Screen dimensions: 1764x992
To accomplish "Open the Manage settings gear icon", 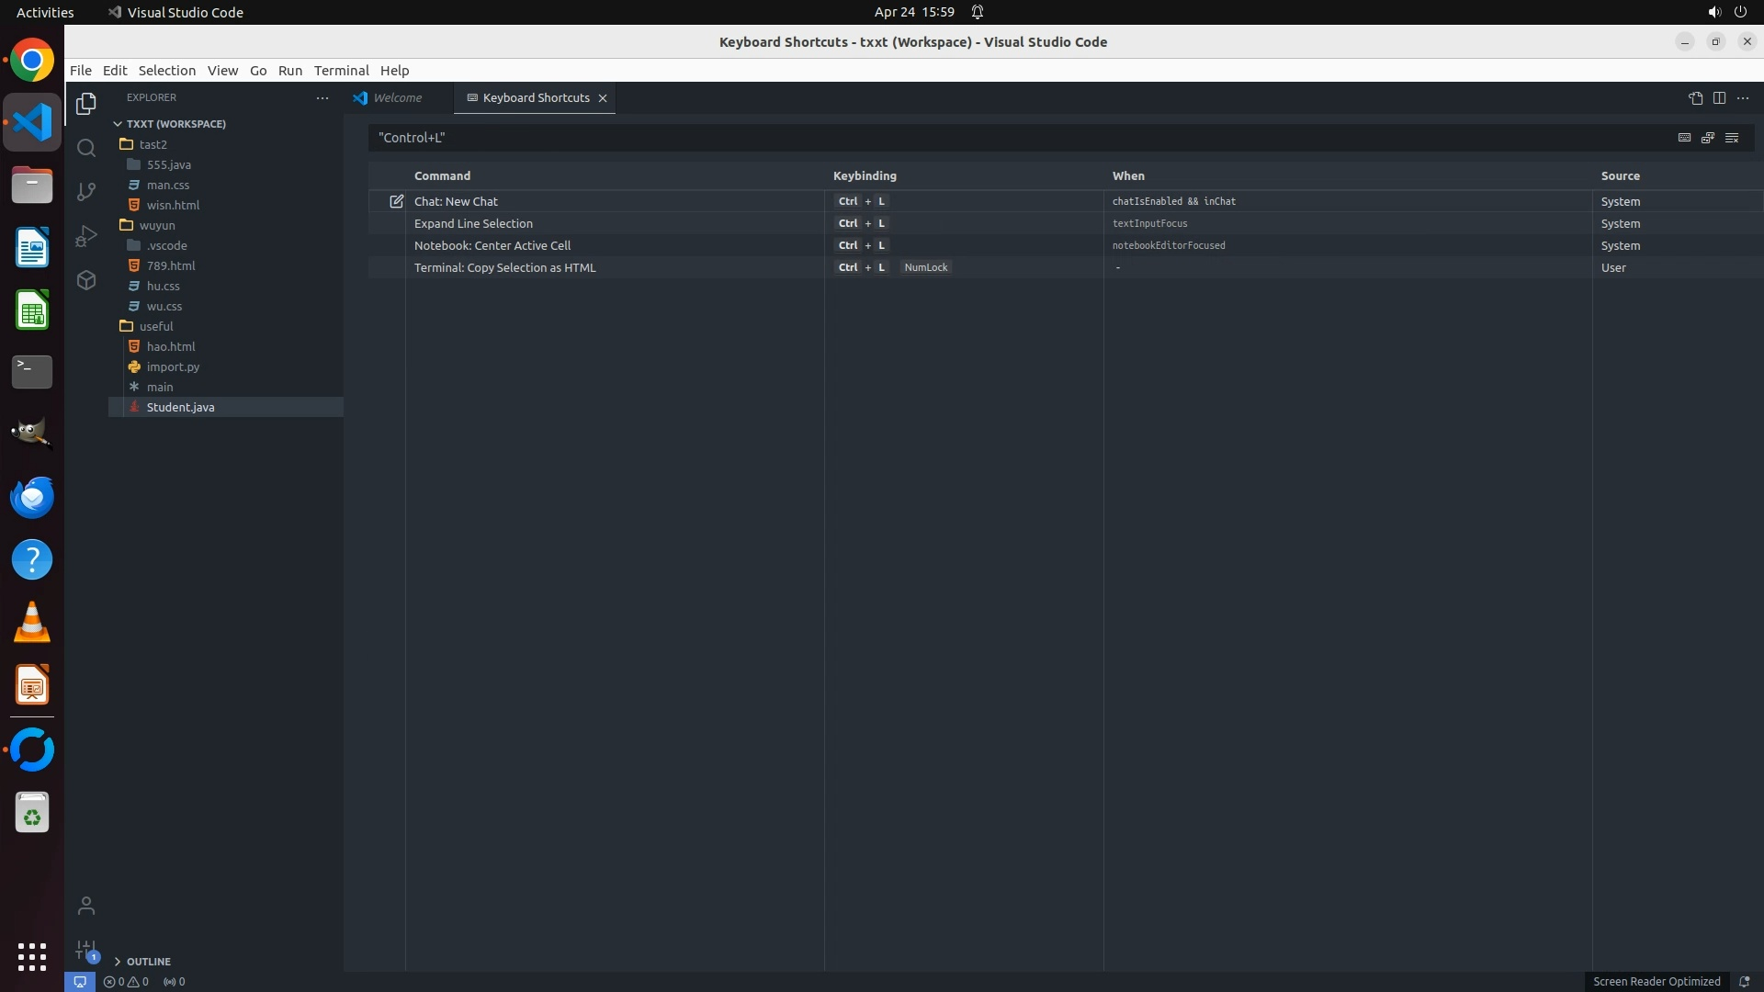I will 86,950.
